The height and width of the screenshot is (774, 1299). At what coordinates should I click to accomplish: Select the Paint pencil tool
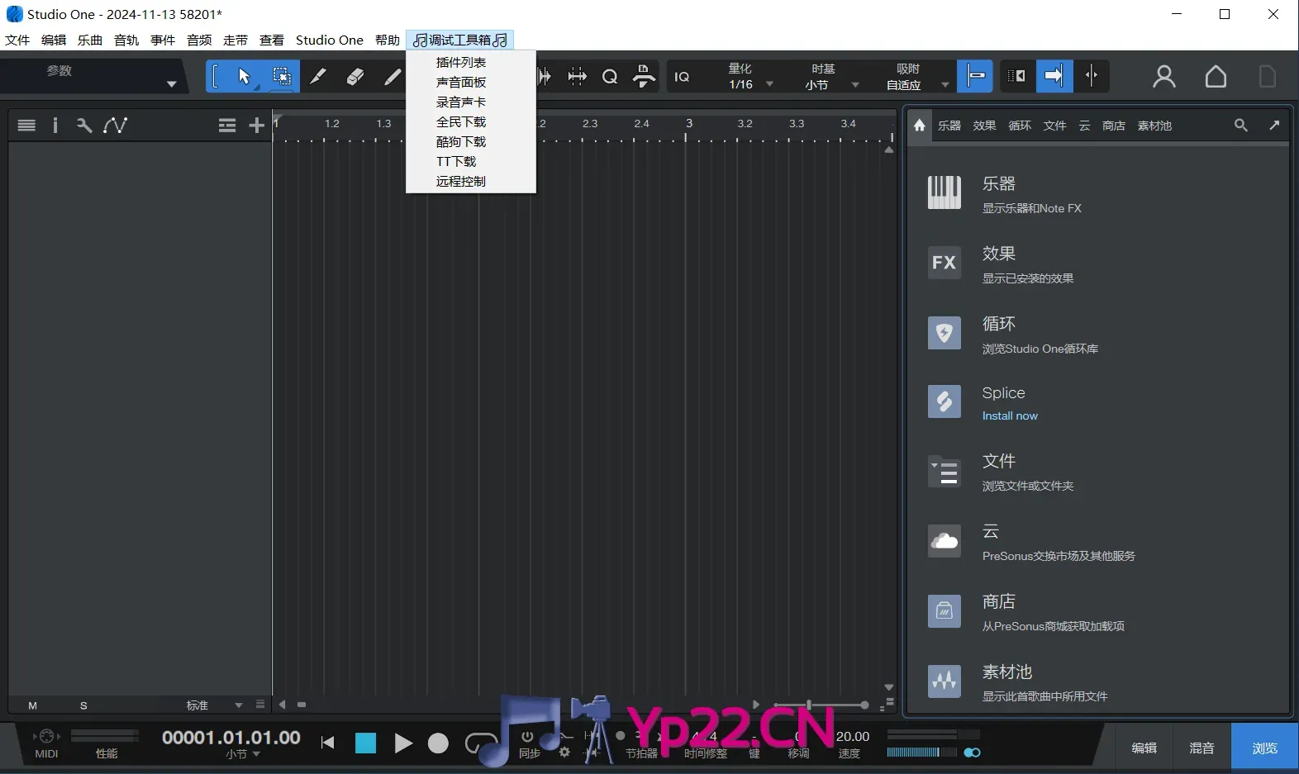[x=393, y=77]
